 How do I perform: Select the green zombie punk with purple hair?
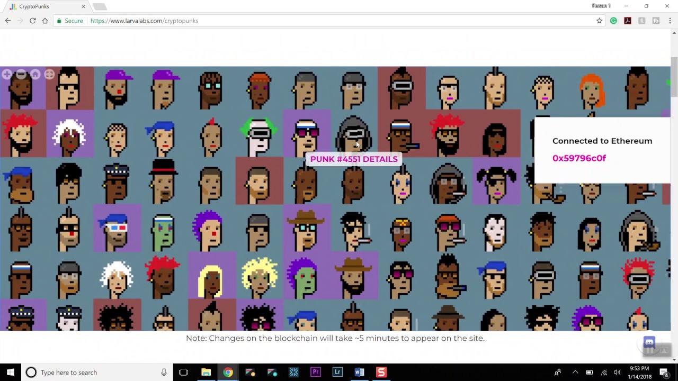tap(307, 276)
